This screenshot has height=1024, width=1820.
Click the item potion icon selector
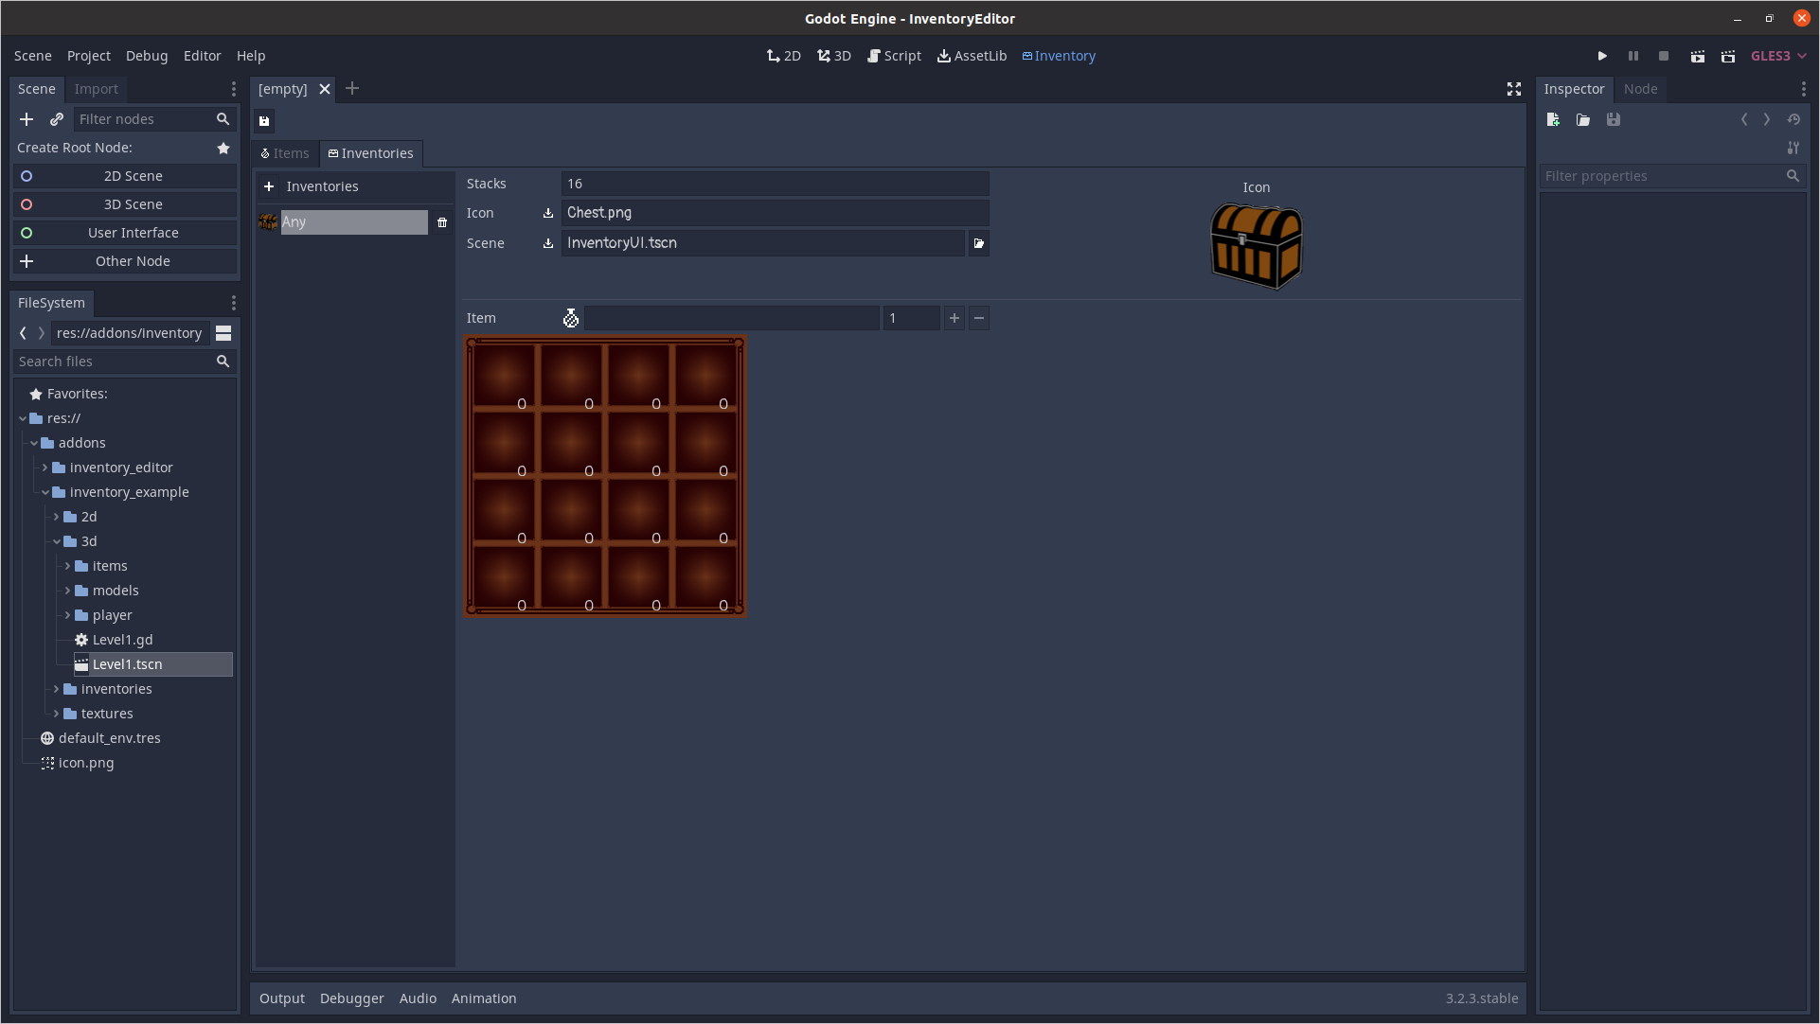pos(570,319)
